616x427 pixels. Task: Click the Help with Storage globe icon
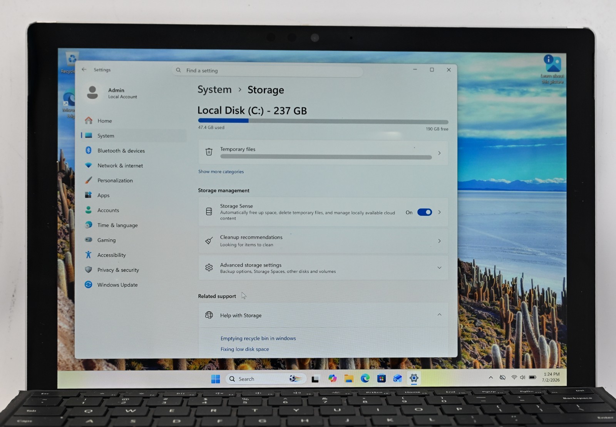pos(209,315)
